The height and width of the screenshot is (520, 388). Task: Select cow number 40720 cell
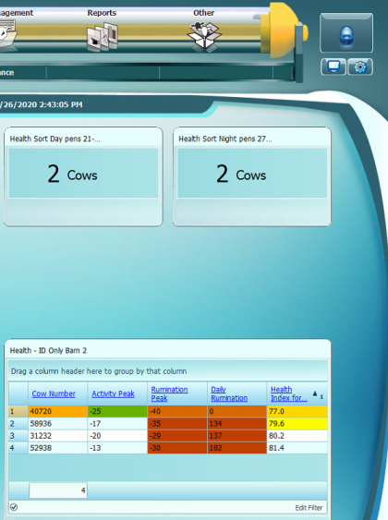pos(57,411)
